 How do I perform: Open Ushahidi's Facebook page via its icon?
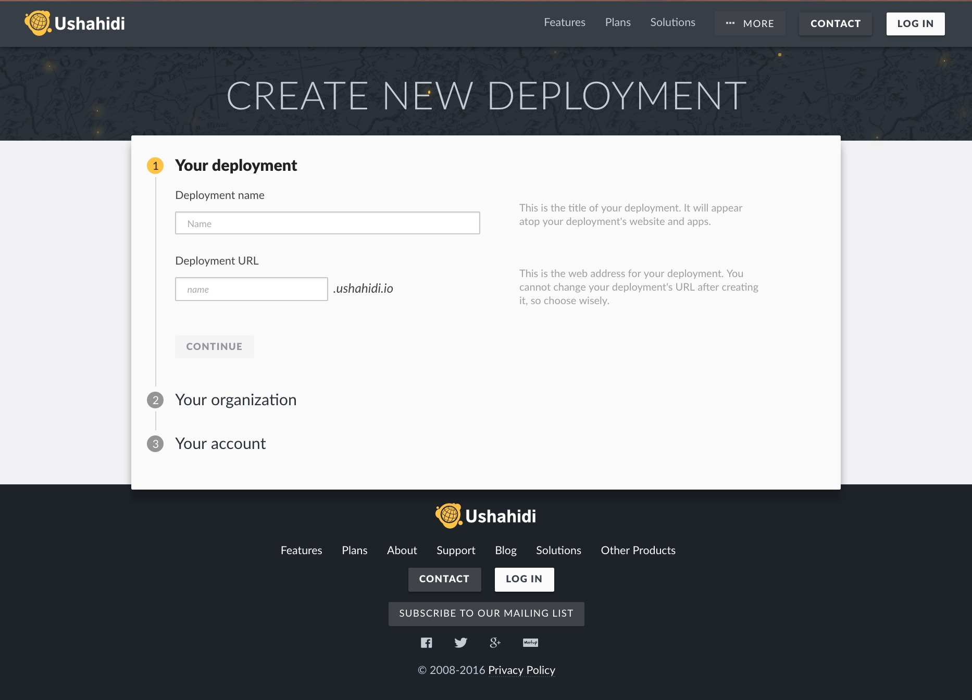426,642
